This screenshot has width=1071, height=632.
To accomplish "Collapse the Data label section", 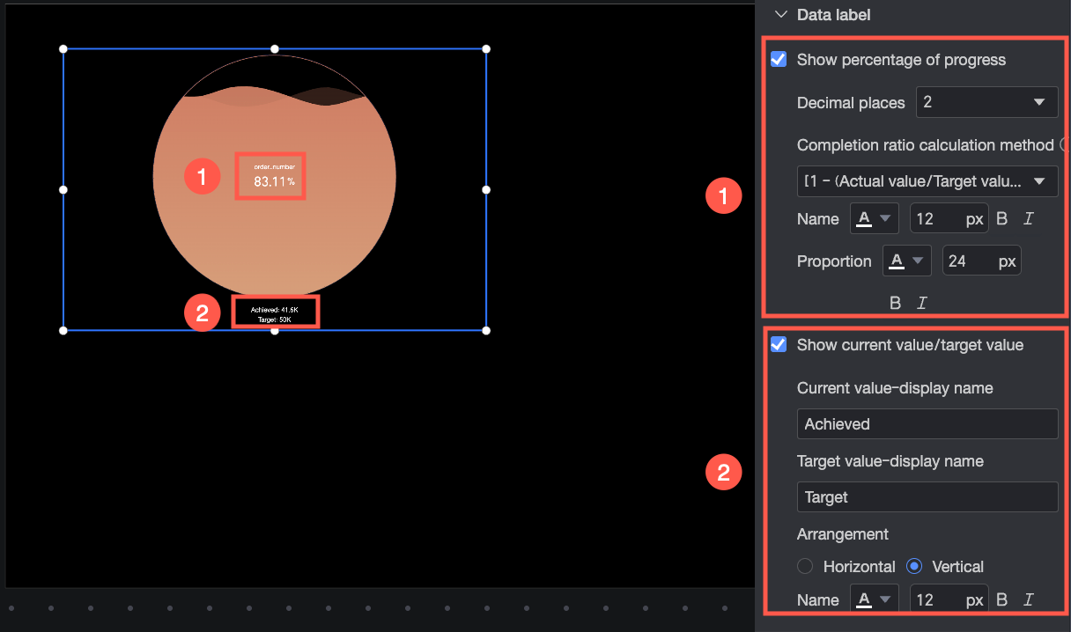I will 779,14.
